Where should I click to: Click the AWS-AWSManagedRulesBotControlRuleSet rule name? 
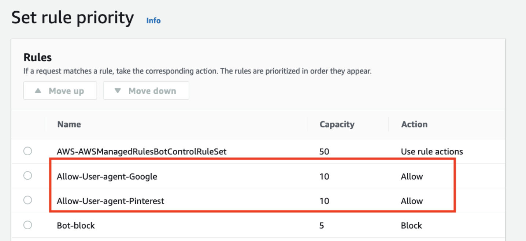[142, 152]
